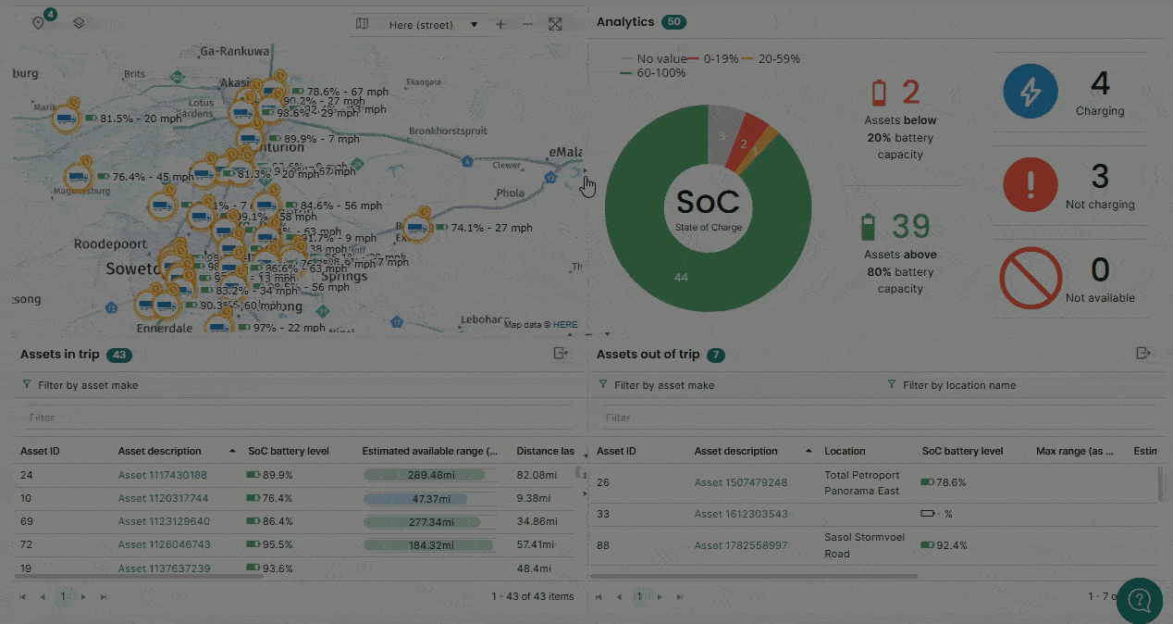1173x624 pixels.
Task: Toggle the 0-19% legend entry
Action: (712, 58)
